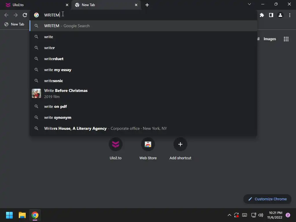Viewport: 296px width, 222px height.
Task: Select 'write my essay' suggestion
Action: click(143, 70)
